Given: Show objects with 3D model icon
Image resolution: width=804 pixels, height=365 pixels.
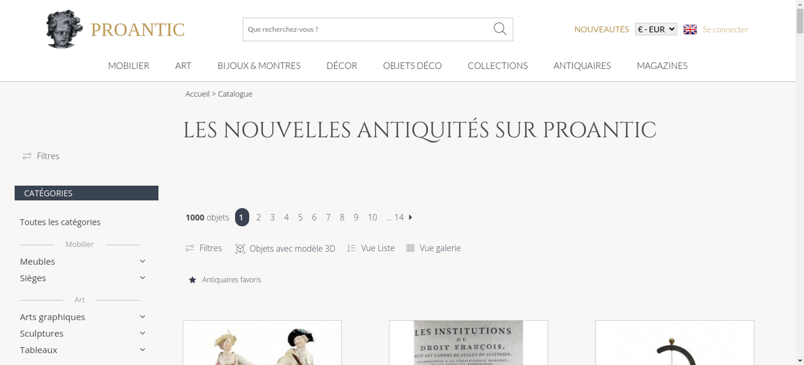Looking at the screenshot, I should (x=240, y=248).
